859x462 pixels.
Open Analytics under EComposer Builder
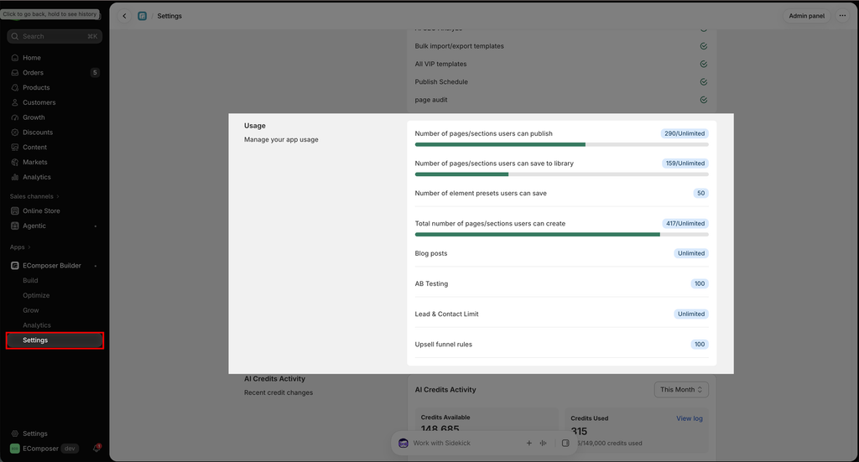click(x=37, y=325)
